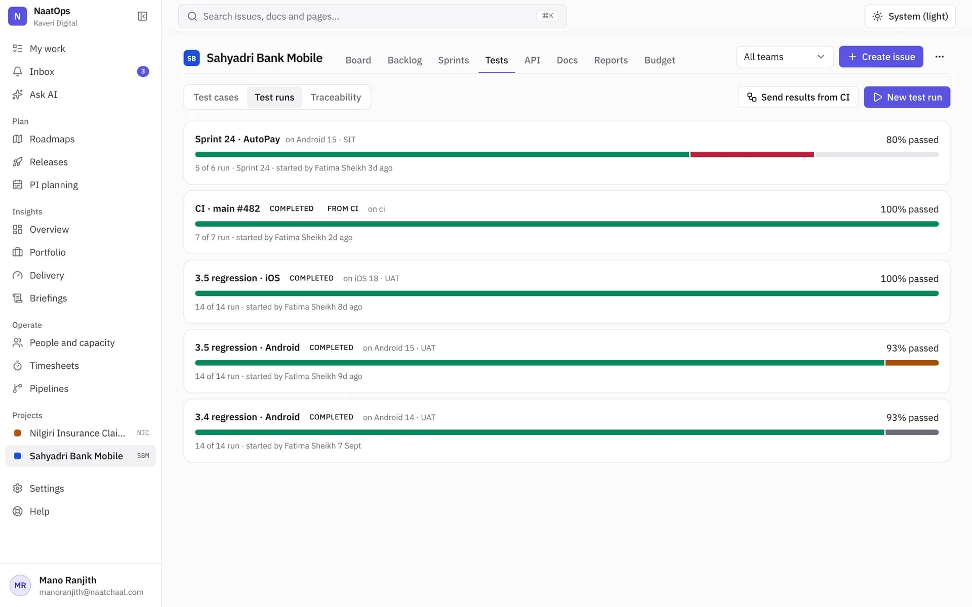Open Help page
This screenshot has height=607, width=972.
[80, 511]
